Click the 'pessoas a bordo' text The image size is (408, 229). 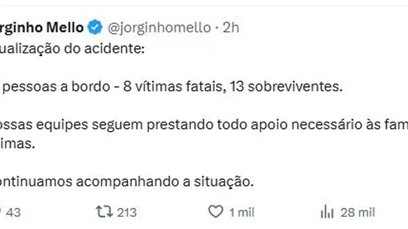point(57,87)
